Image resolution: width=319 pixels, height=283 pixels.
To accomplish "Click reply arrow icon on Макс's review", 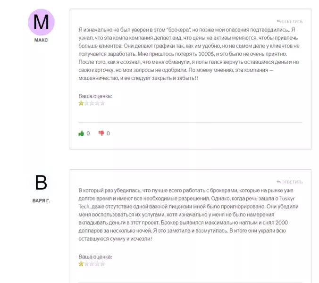I will tap(278, 21).
